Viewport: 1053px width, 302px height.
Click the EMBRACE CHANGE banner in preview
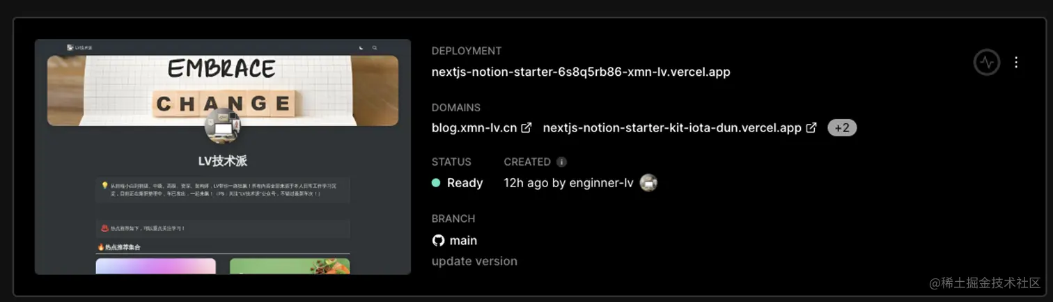point(223,90)
